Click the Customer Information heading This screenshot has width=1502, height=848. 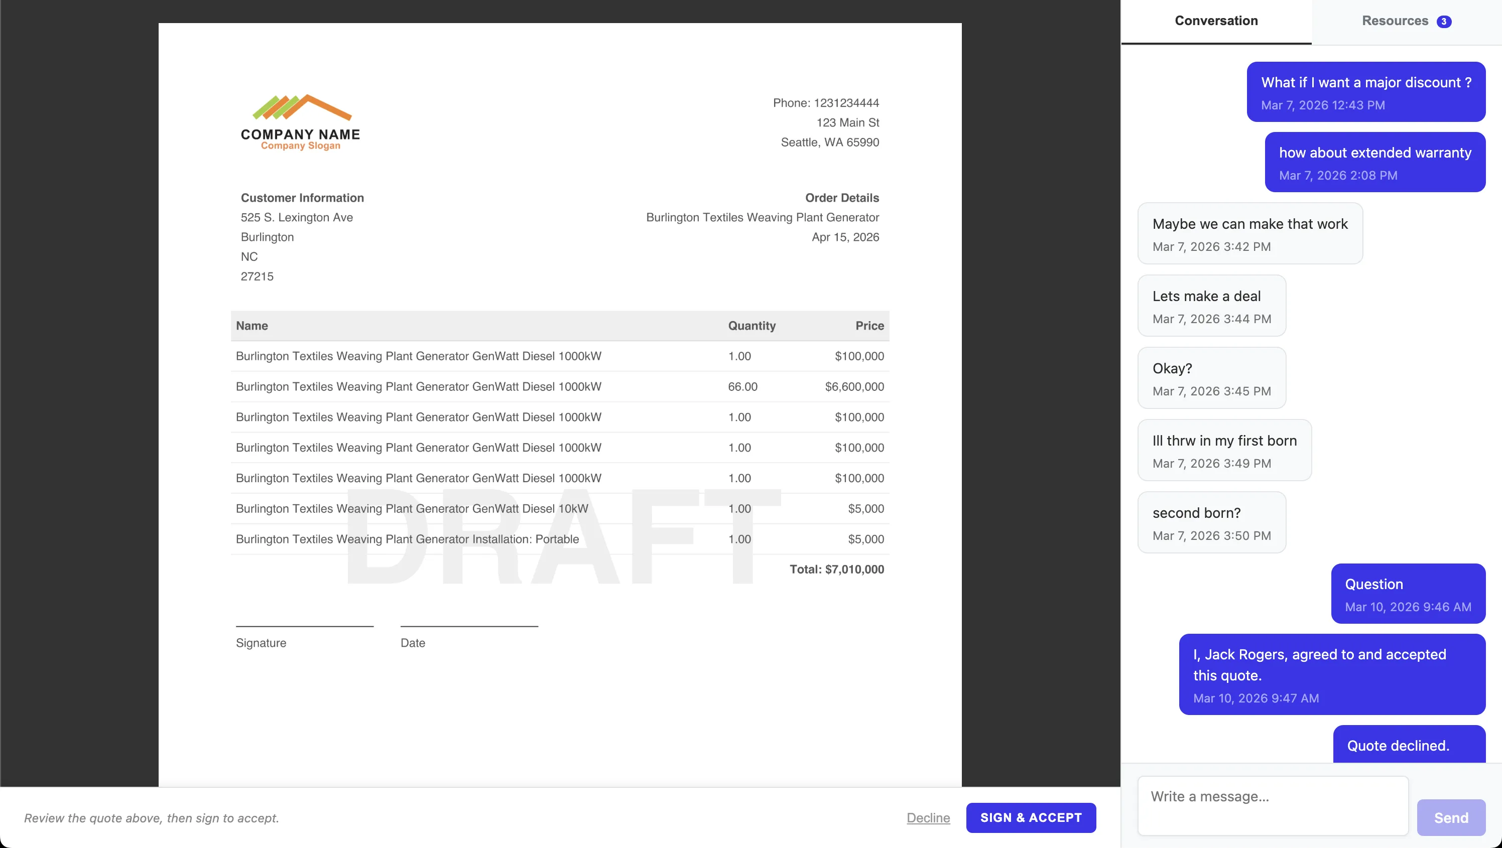[x=302, y=198]
